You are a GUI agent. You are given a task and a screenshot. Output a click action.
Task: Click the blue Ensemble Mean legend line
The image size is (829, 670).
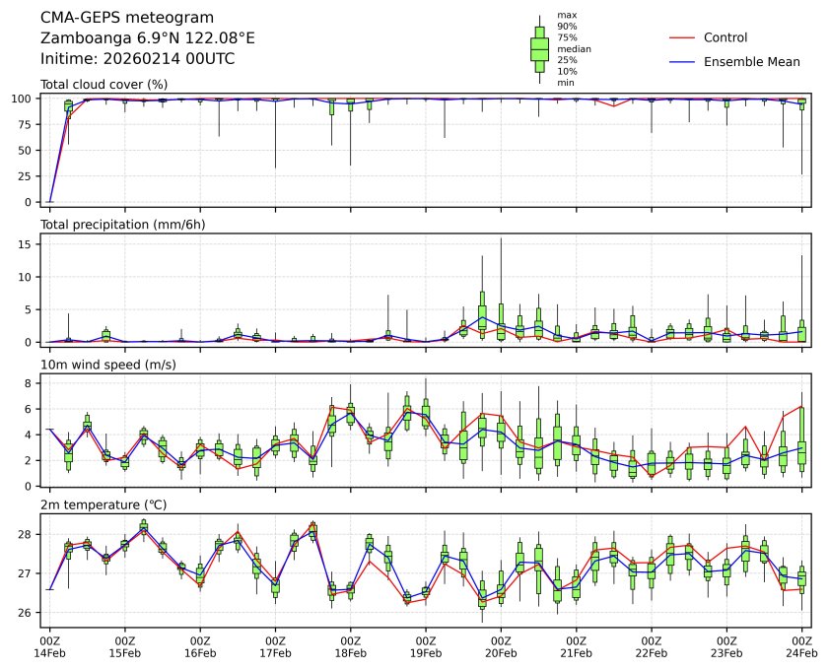682,61
